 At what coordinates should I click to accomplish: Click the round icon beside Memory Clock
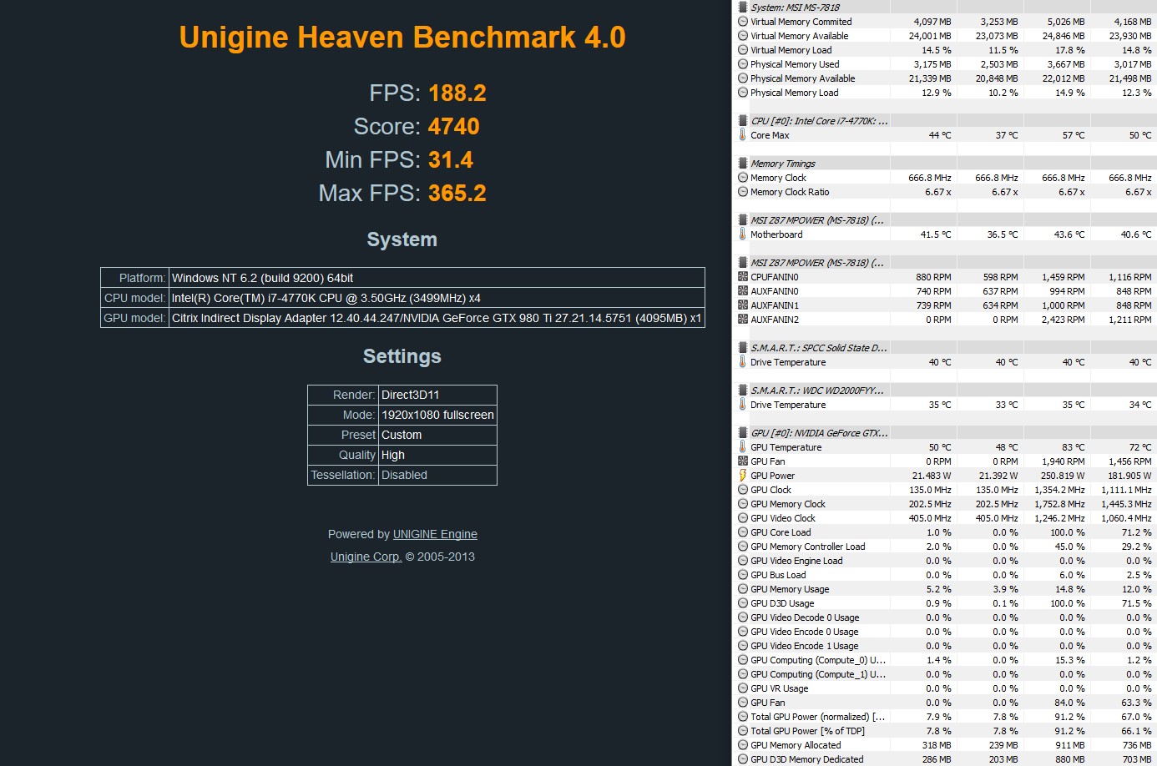tap(743, 178)
